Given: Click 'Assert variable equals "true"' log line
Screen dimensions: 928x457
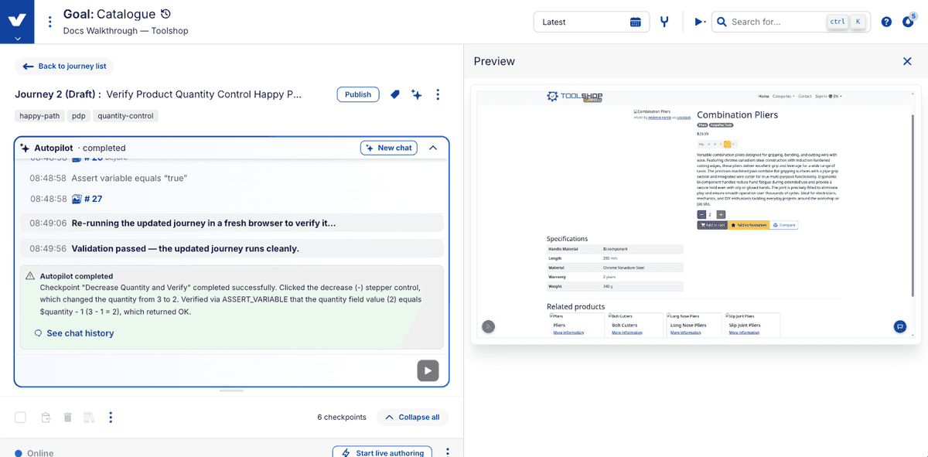Looking at the screenshot, I should pos(129,178).
